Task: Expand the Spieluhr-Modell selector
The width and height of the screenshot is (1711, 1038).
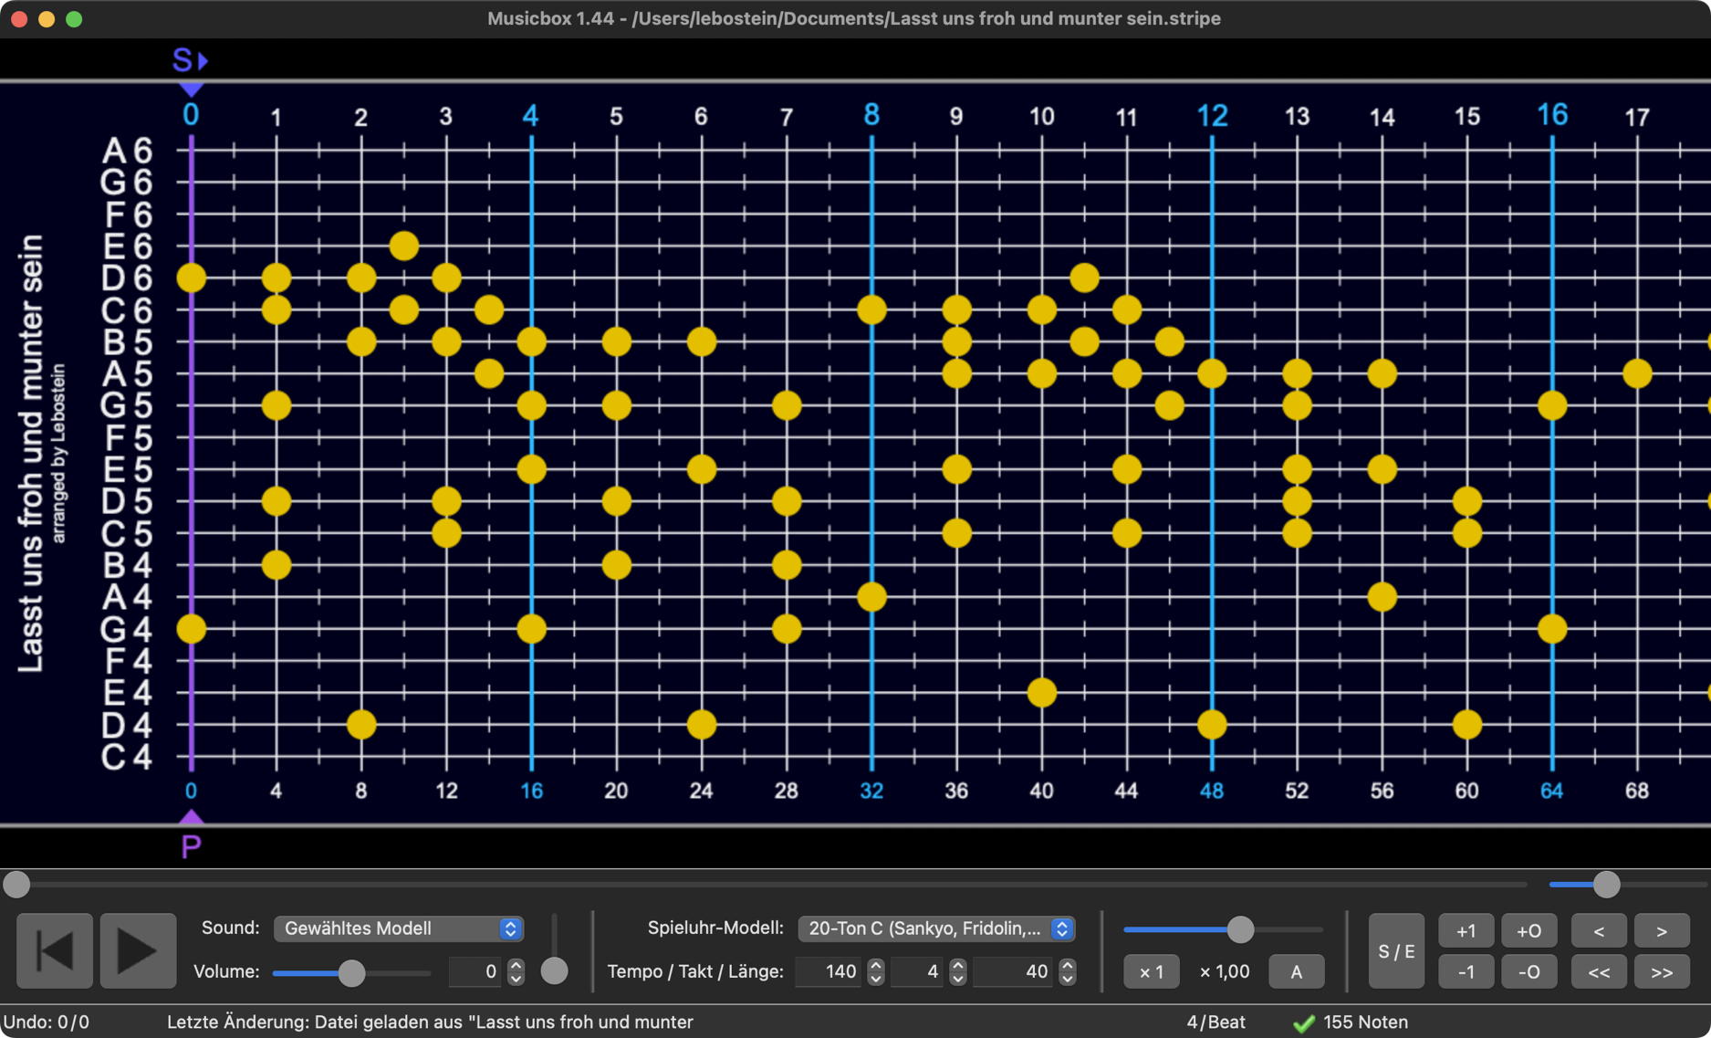Action: (x=935, y=928)
